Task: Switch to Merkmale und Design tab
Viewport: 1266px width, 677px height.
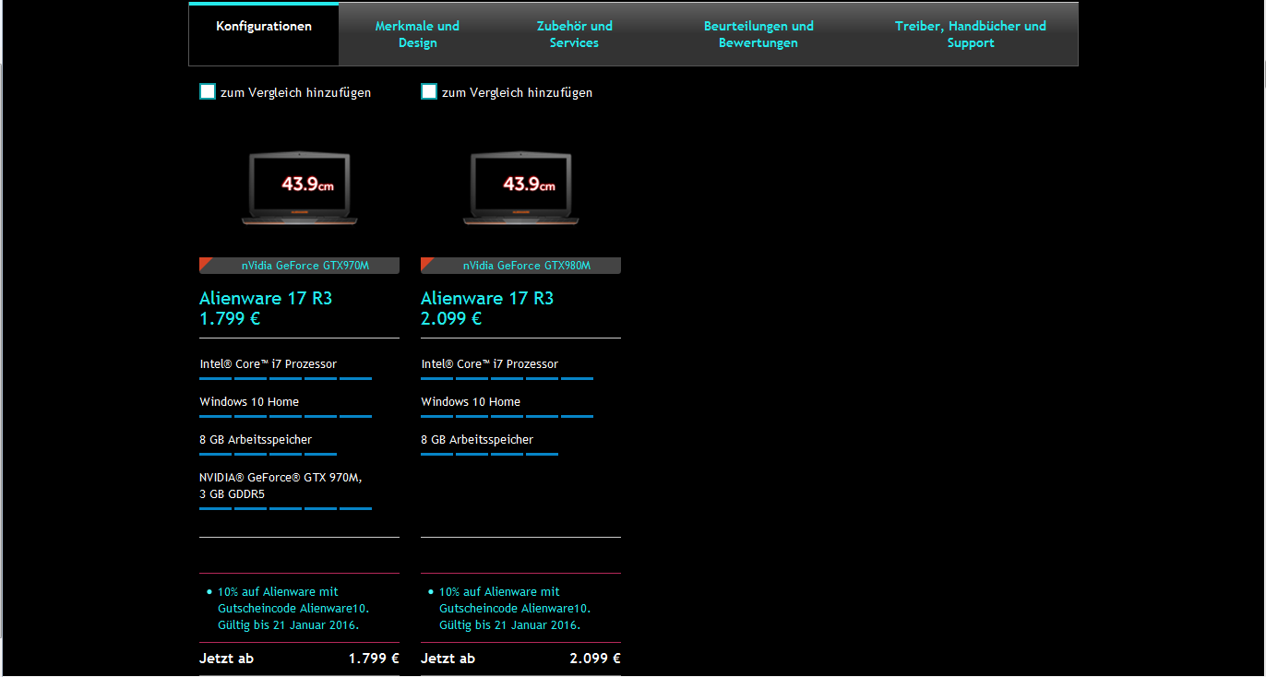Action: point(417,34)
